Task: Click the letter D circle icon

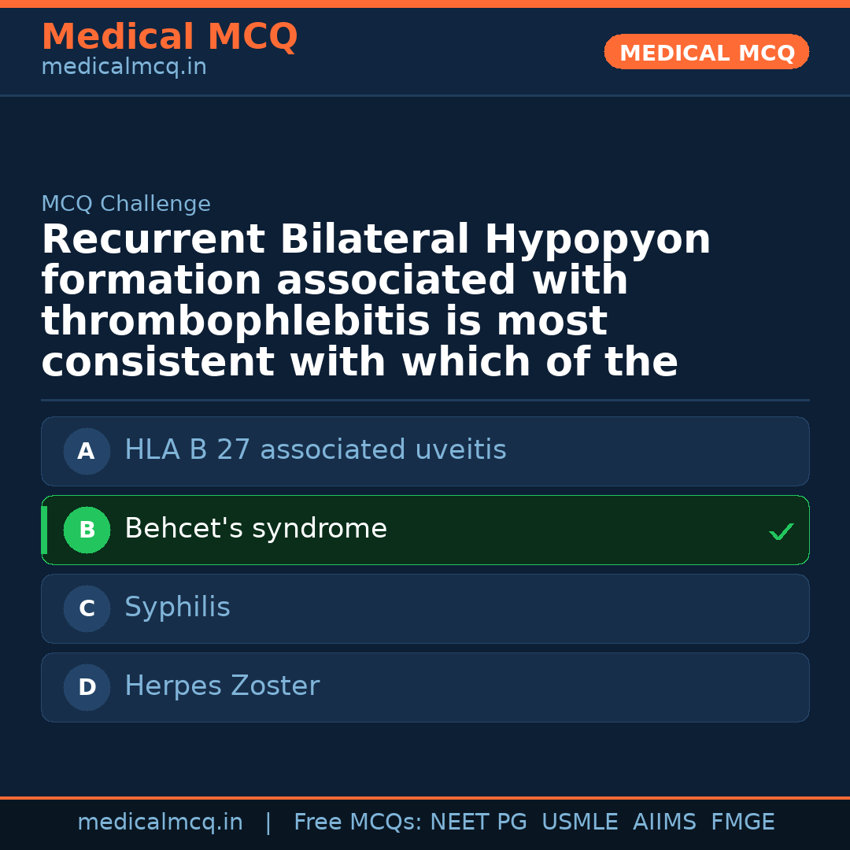Action: [x=87, y=687]
